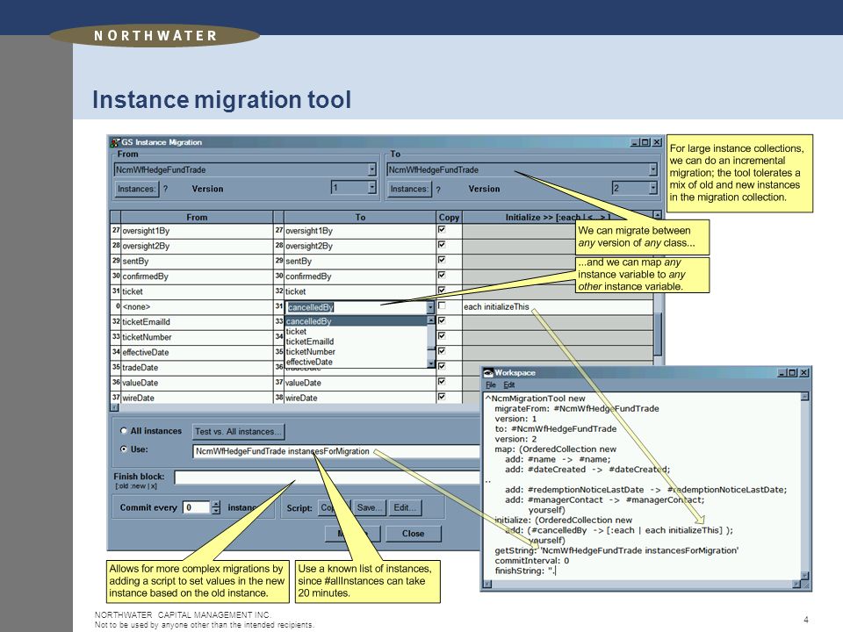This screenshot has height=632, width=843.
Task: Open the Edit menu in Workspace
Action: [x=509, y=384]
